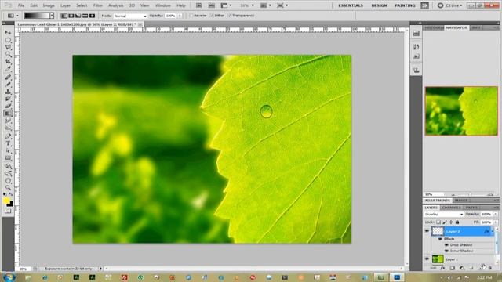The image size is (502, 282).
Task: Select the Quick Selection tool
Action: (x=8, y=54)
